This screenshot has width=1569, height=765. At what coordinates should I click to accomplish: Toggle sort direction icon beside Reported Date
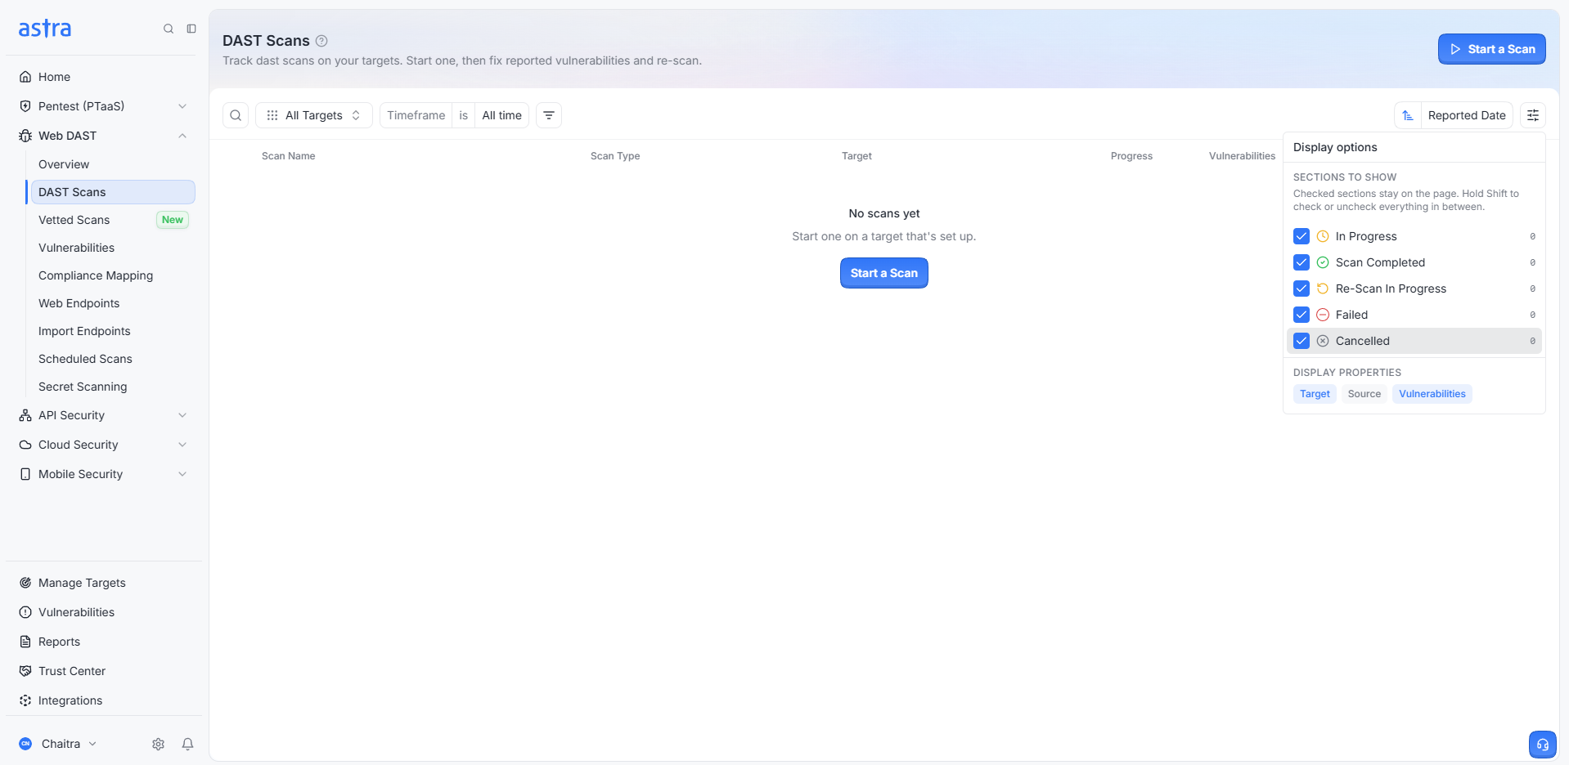click(x=1408, y=115)
